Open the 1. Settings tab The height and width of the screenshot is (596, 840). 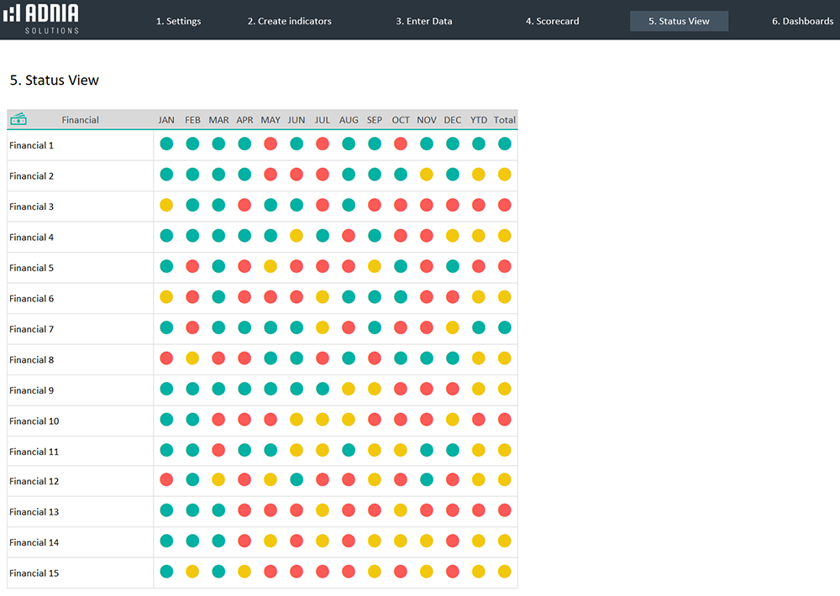pos(178,21)
